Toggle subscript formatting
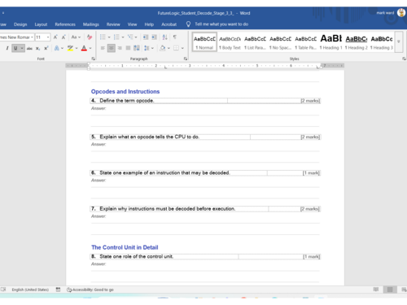This screenshot has width=407, height=305. tap(37, 48)
